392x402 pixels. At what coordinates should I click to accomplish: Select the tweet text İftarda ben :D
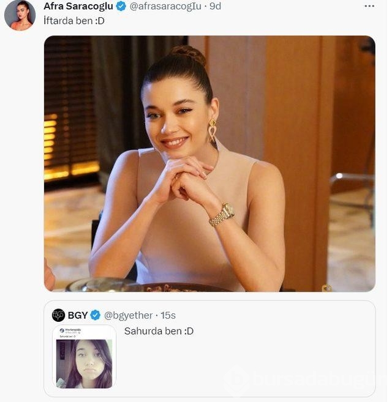[x=74, y=21]
